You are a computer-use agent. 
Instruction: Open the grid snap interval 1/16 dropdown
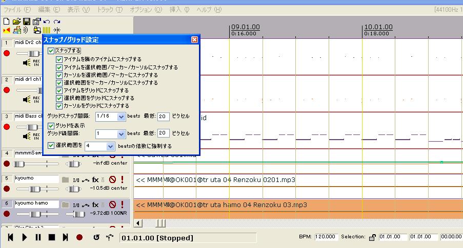tap(121, 117)
